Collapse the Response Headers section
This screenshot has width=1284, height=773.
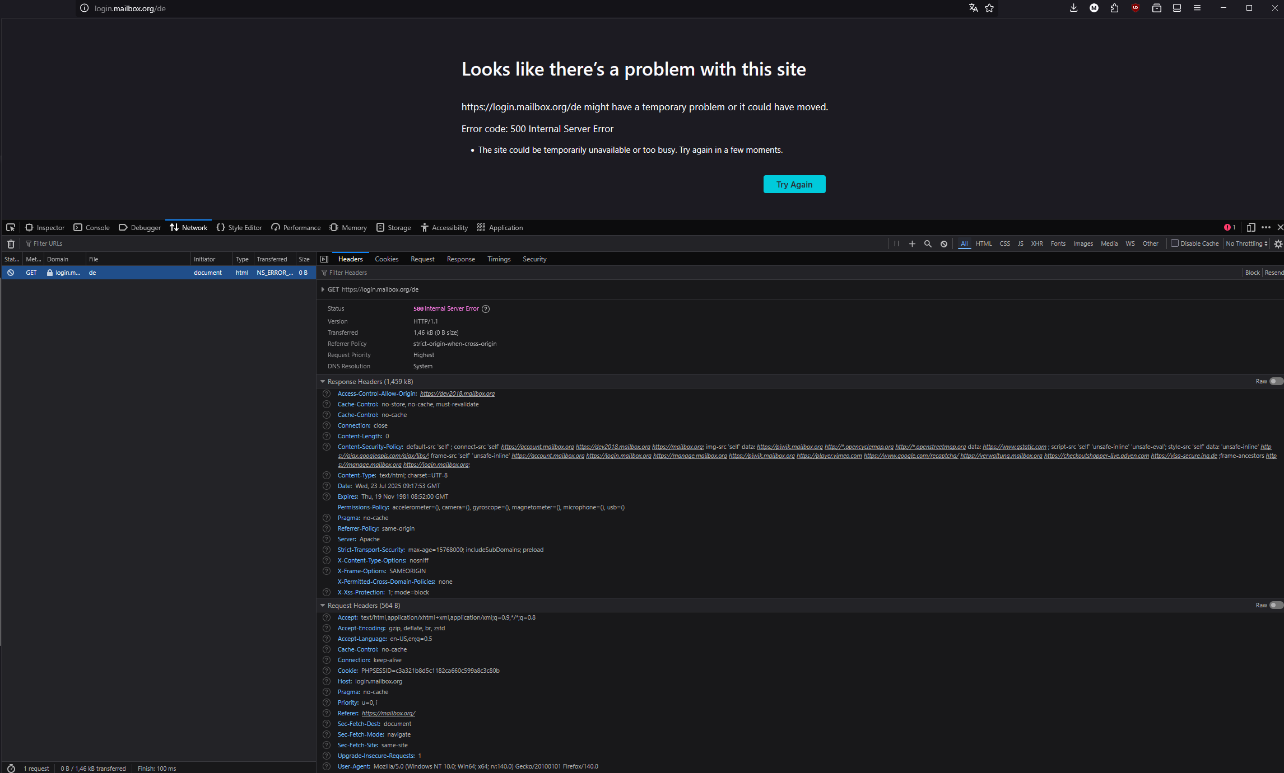point(323,381)
